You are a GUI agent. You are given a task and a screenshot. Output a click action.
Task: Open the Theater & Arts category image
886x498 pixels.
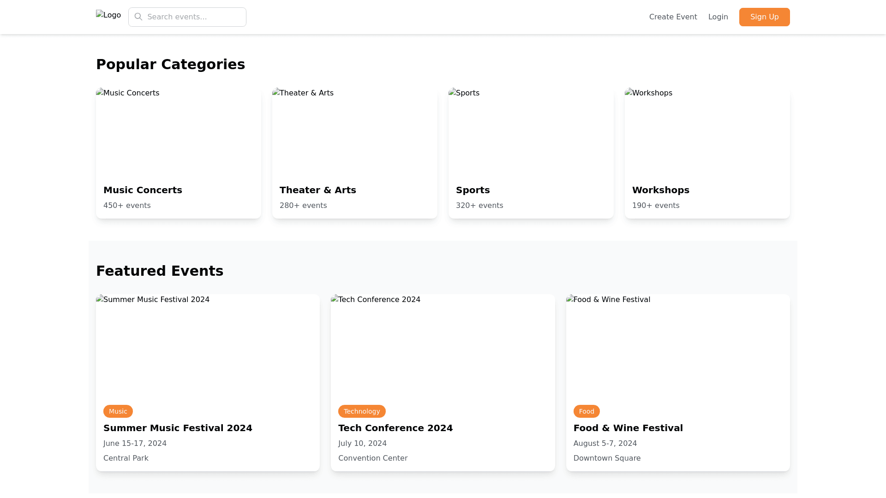(354, 132)
